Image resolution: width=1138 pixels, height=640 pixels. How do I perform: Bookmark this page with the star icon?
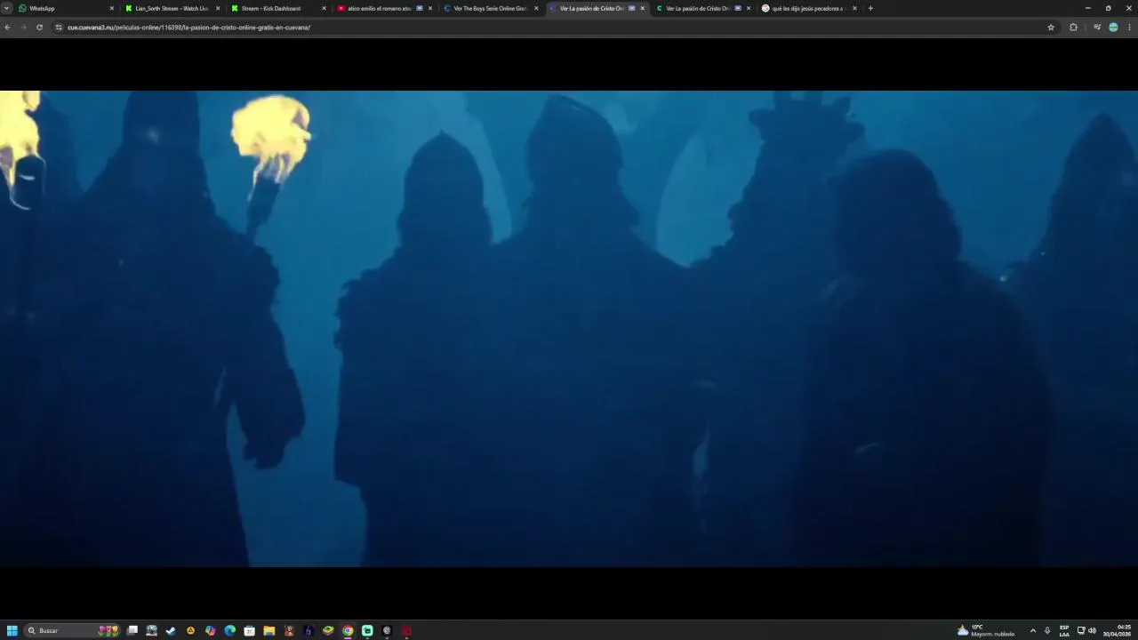pyautogui.click(x=1051, y=28)
